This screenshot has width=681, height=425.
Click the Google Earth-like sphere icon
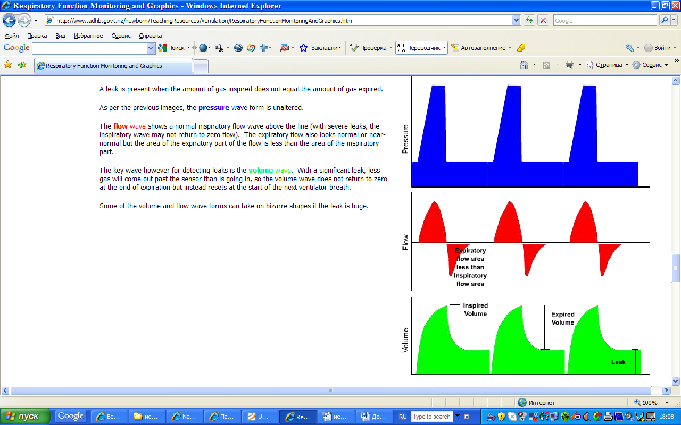tap(238, 48)
